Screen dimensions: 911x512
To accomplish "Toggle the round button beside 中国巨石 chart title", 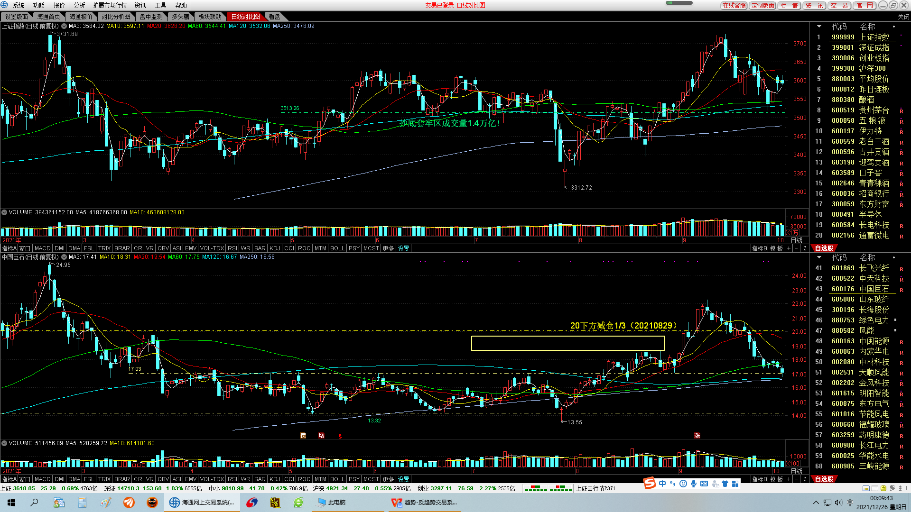I will 64,257.
